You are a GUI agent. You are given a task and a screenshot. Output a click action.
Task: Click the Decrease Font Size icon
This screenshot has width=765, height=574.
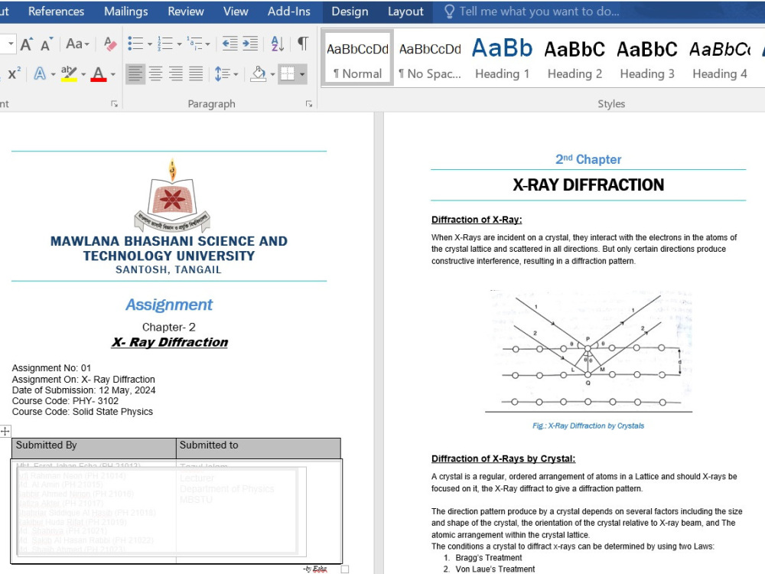[x=47, y=44]
